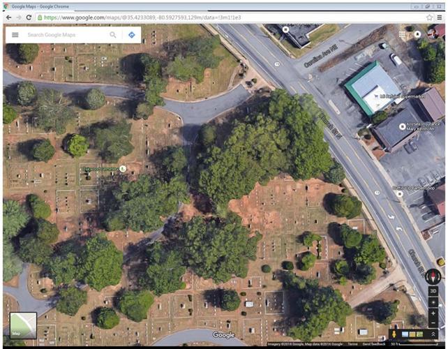Screen dimensions: 448x349
Task: Select the Google Maps URL in address bar
Action: click(142, 17)
